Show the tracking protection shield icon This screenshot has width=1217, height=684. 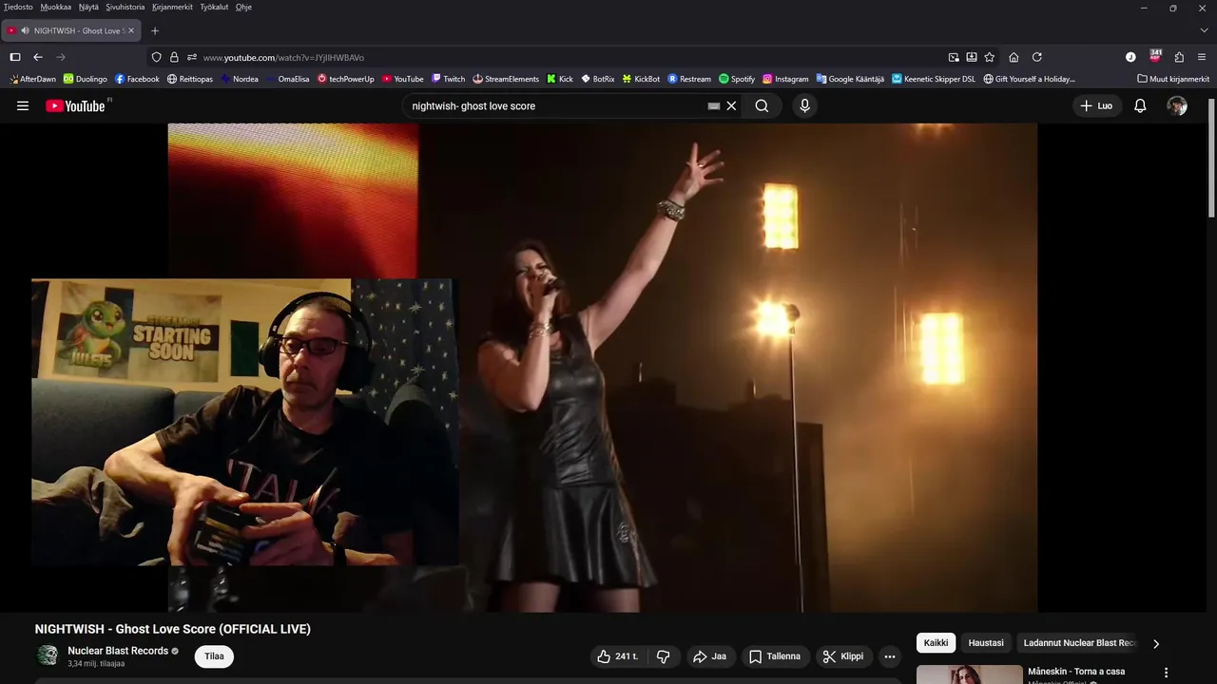(157, 57)
